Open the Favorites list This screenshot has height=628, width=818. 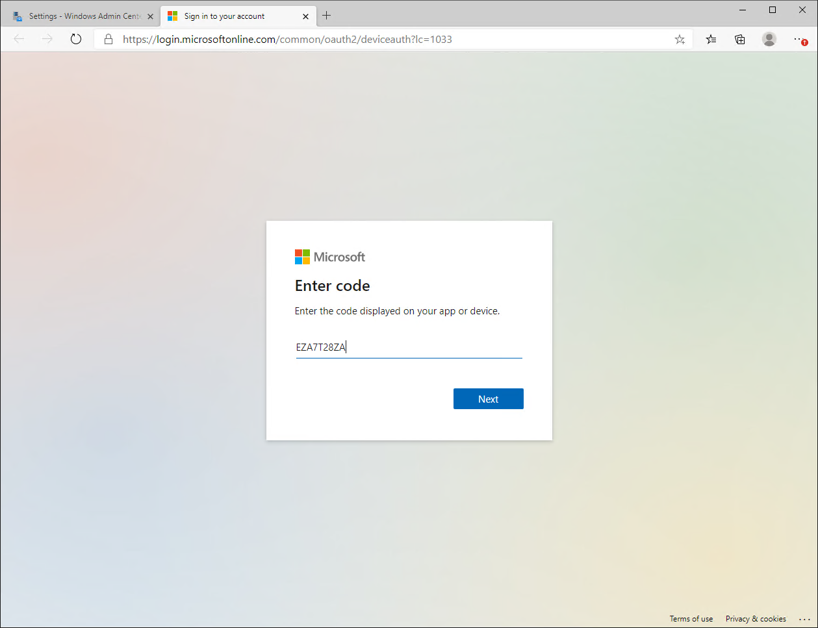[x=711, y=40]
